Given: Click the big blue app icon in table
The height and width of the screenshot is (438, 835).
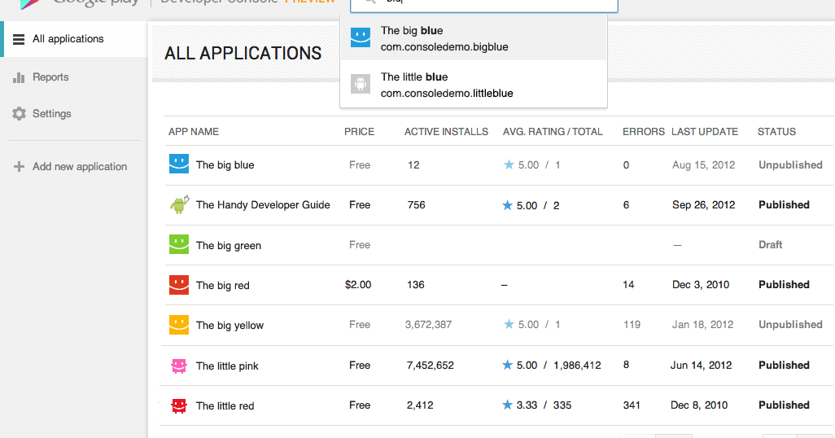Looking at the screenshot, I should (178, 164).
